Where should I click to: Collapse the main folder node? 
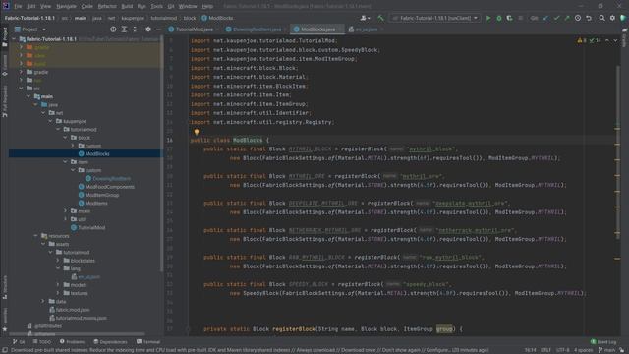[x=29, y=96]
